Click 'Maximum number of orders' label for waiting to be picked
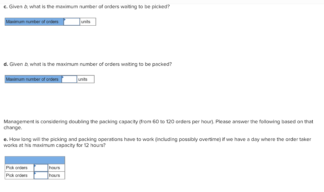Viewport: 324px width, 192px height. point(32,22)
